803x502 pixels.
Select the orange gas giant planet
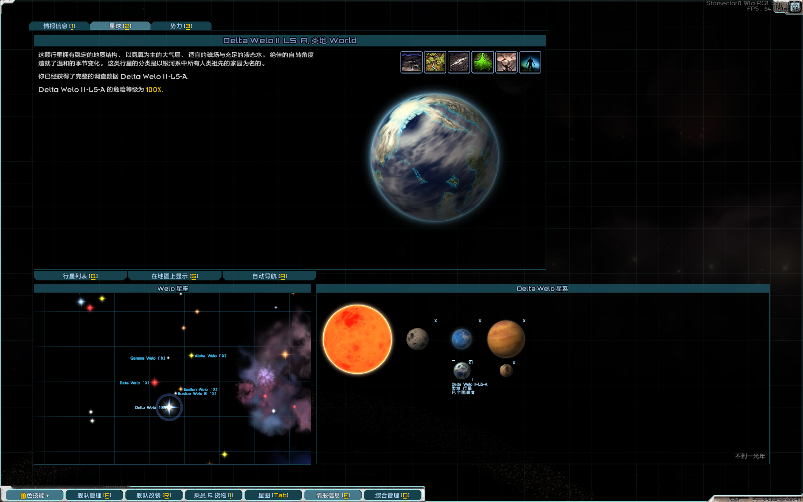[x=505, y=339]
